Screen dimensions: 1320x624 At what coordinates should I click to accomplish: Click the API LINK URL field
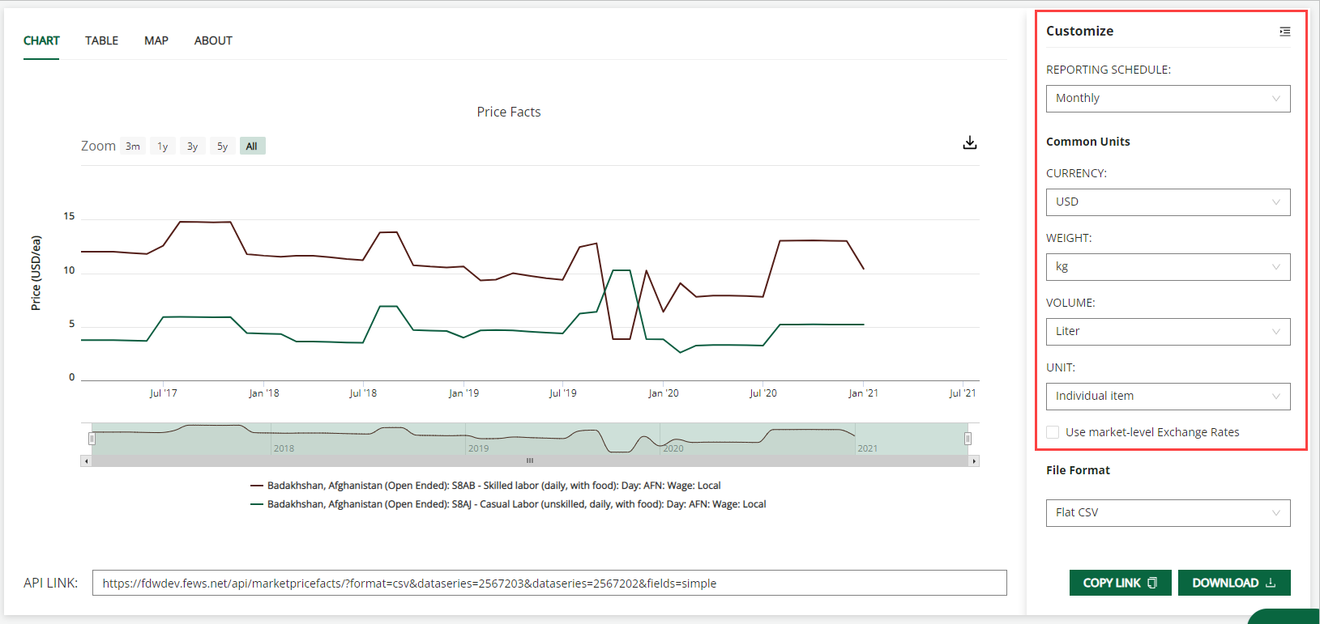pos(549,584)
